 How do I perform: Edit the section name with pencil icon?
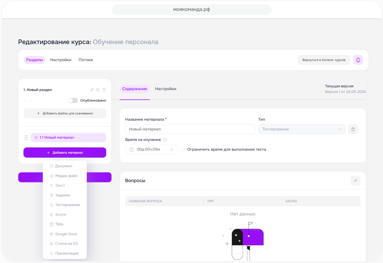tap(92, 90)
